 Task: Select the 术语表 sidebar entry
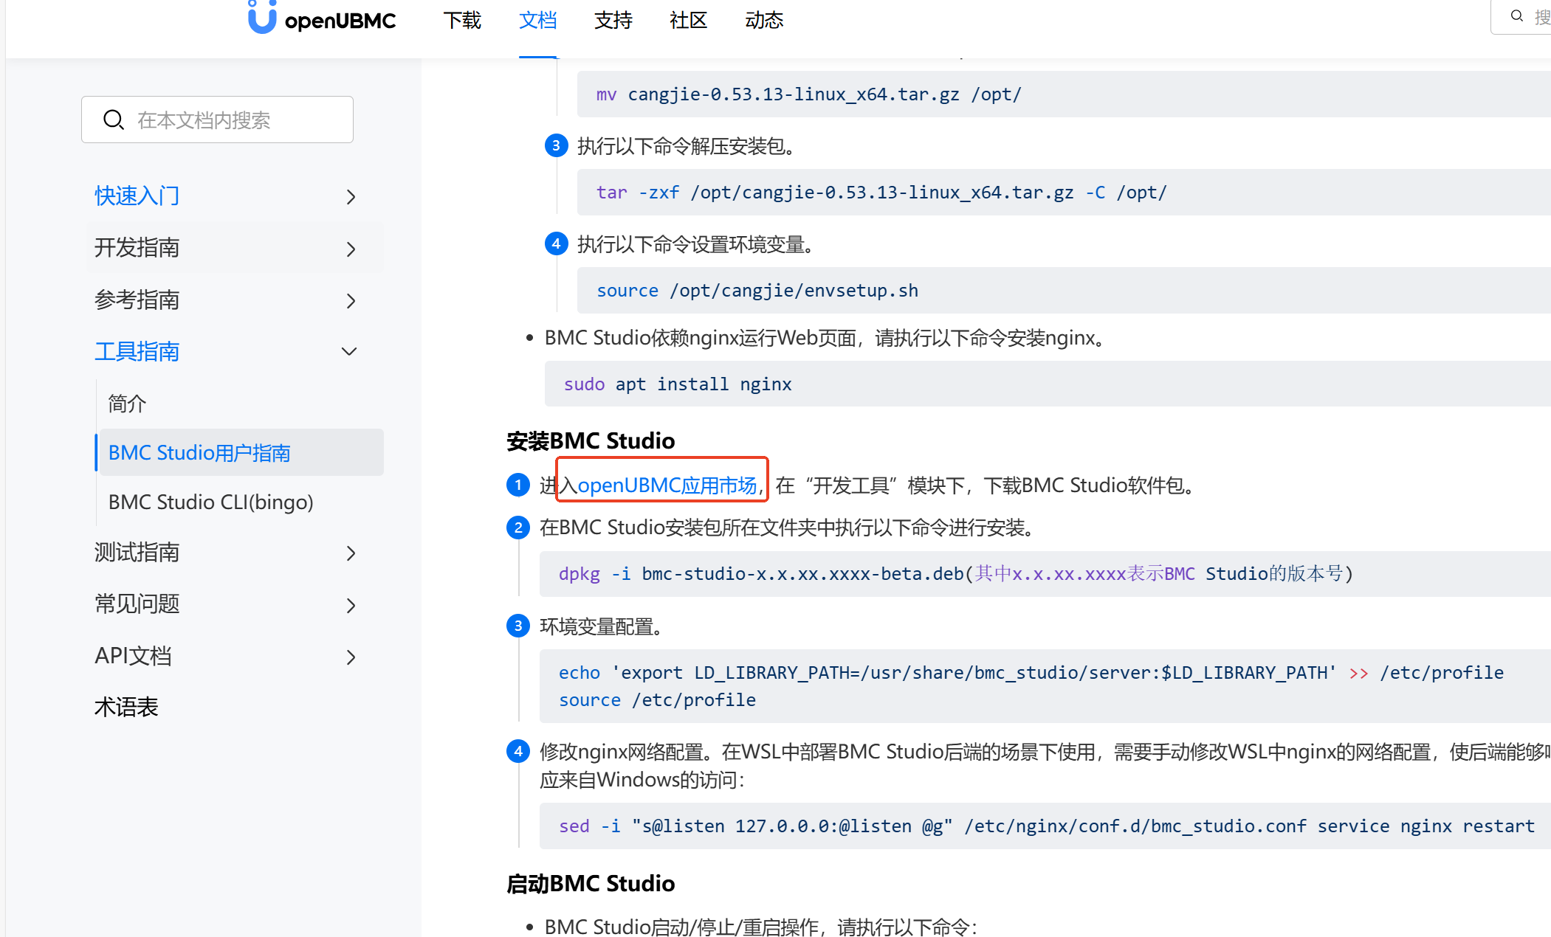(126, 707)
